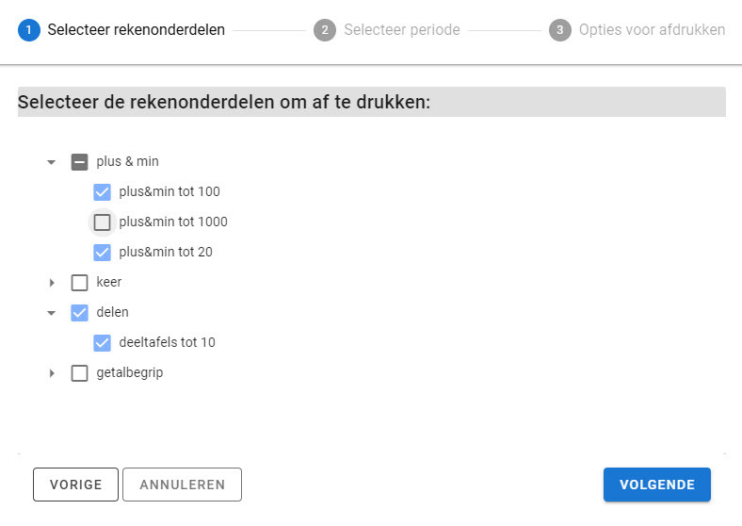Screen dimensions: 742x526
Task: Click the step 2 circle icon
Action: click(325, 30)
